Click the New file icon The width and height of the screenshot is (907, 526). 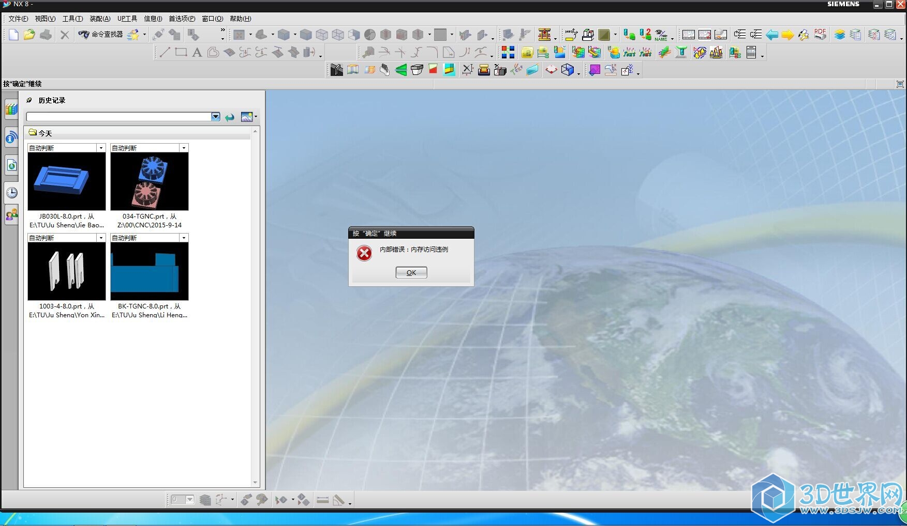click(x=13, y=35)
